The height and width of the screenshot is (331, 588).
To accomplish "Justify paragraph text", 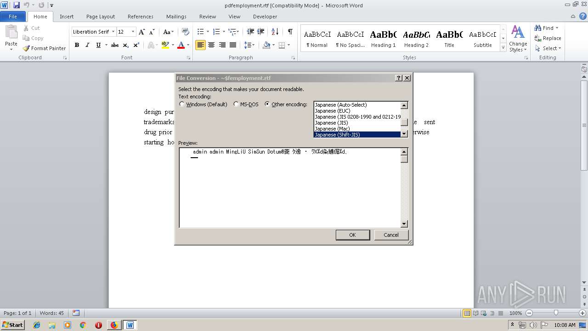I will (x=233, y=45).
